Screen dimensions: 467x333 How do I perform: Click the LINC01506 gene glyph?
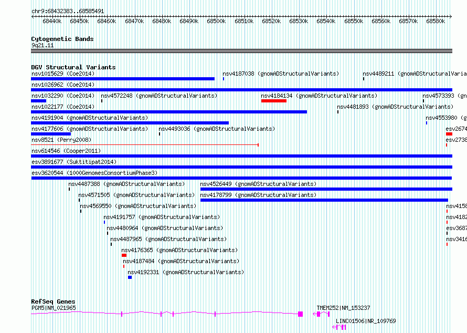click(x=339, y=327)
